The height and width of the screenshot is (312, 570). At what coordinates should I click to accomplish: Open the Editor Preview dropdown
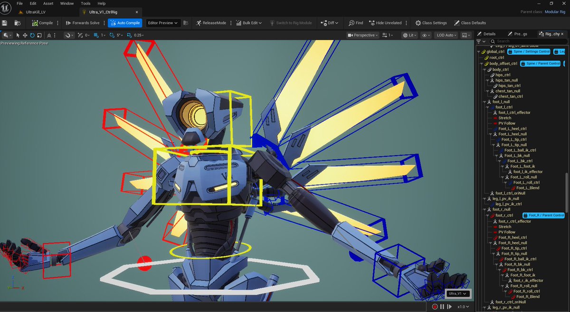click(163, 23)
